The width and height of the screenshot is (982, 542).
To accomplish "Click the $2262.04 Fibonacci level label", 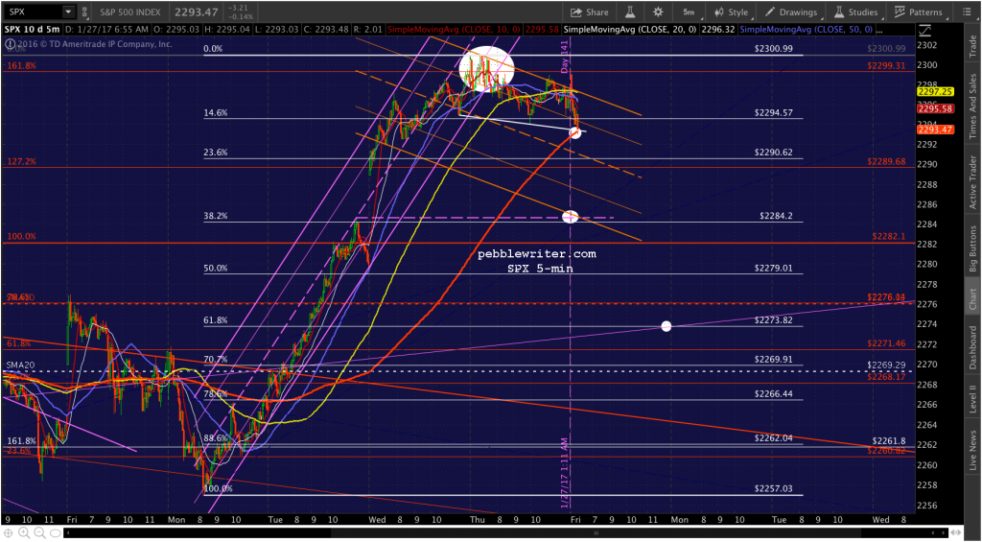I will (x=774, y=437).
